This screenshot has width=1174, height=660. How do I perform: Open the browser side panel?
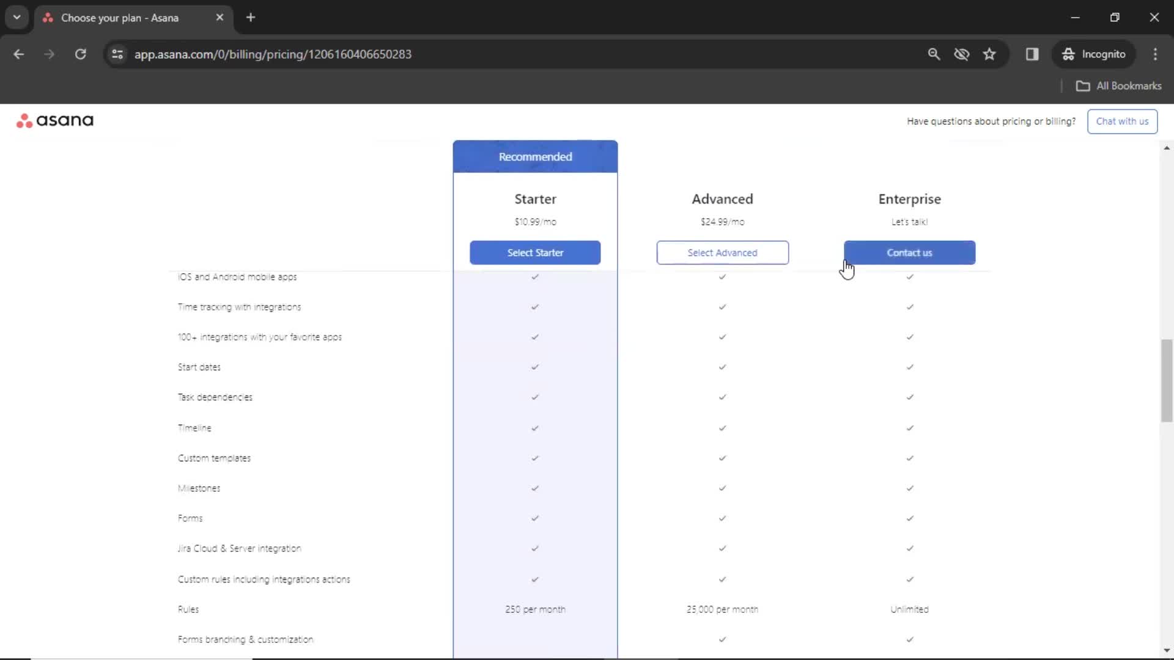click(1032, 54)
